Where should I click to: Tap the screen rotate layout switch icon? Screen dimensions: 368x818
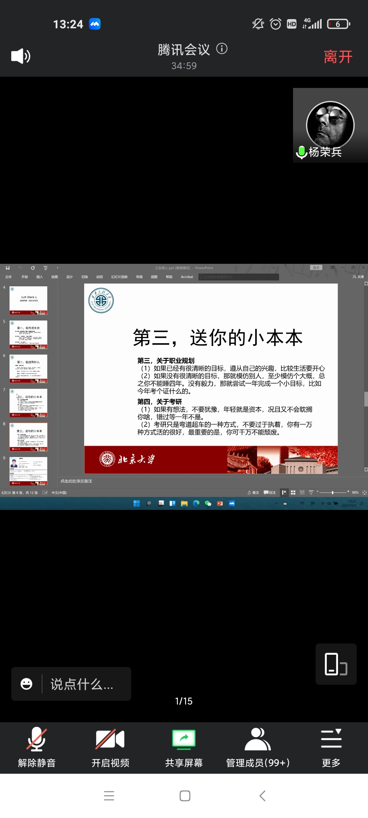(x=336, y=664)
